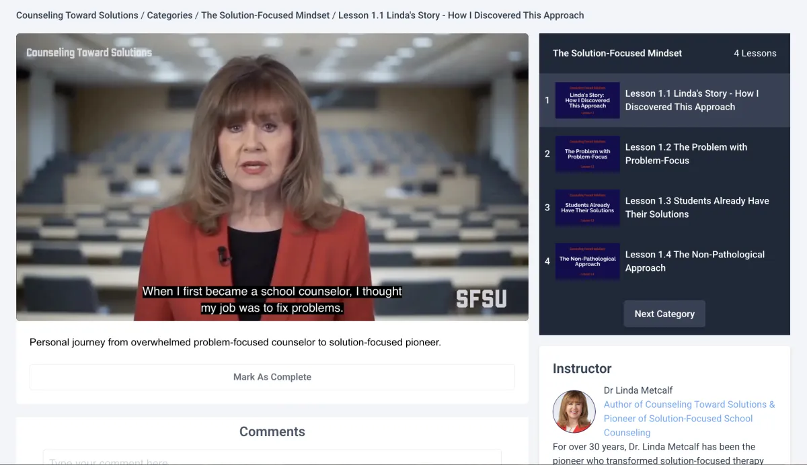This screenshot has width=807, height=465.
Task: Click the comment input field
Action: (x=272, y=458)
